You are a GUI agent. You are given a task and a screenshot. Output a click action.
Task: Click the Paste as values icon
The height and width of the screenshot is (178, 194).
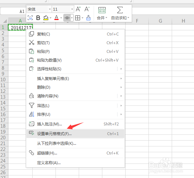pos(31,60)
